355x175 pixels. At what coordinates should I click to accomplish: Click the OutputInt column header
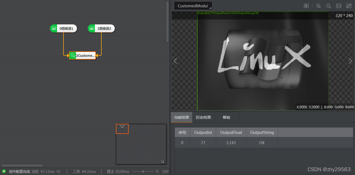click(x=203, y=133)
